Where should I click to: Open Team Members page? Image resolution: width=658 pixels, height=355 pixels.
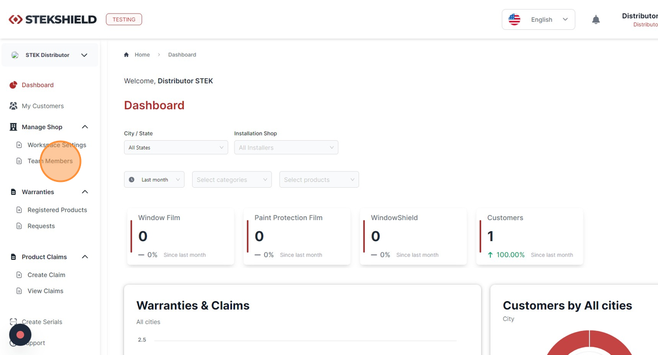click(50, 161)
